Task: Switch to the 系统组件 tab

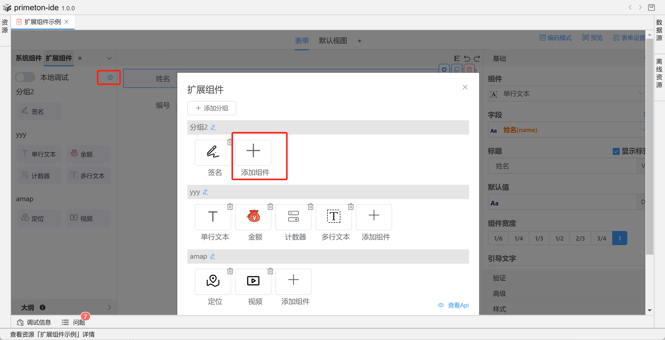Action: pos(28,58)
